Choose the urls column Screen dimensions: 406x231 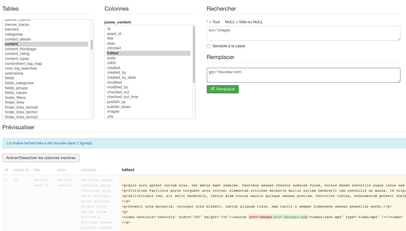point(149,117)
